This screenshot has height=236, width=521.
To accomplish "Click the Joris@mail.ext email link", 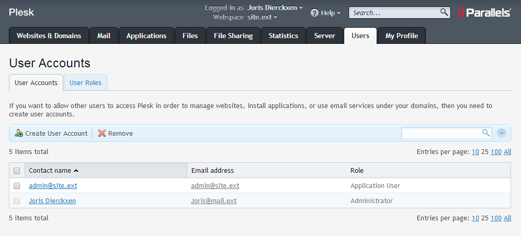I will 213,201.
